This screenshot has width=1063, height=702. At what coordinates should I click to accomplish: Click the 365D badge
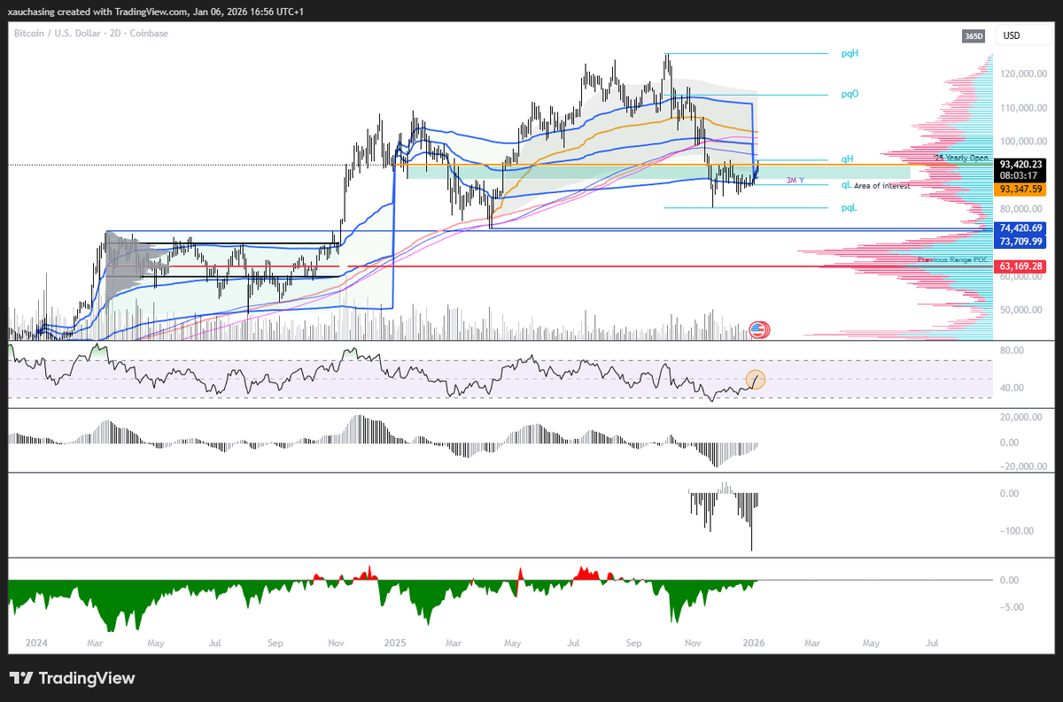coord(974,36)
